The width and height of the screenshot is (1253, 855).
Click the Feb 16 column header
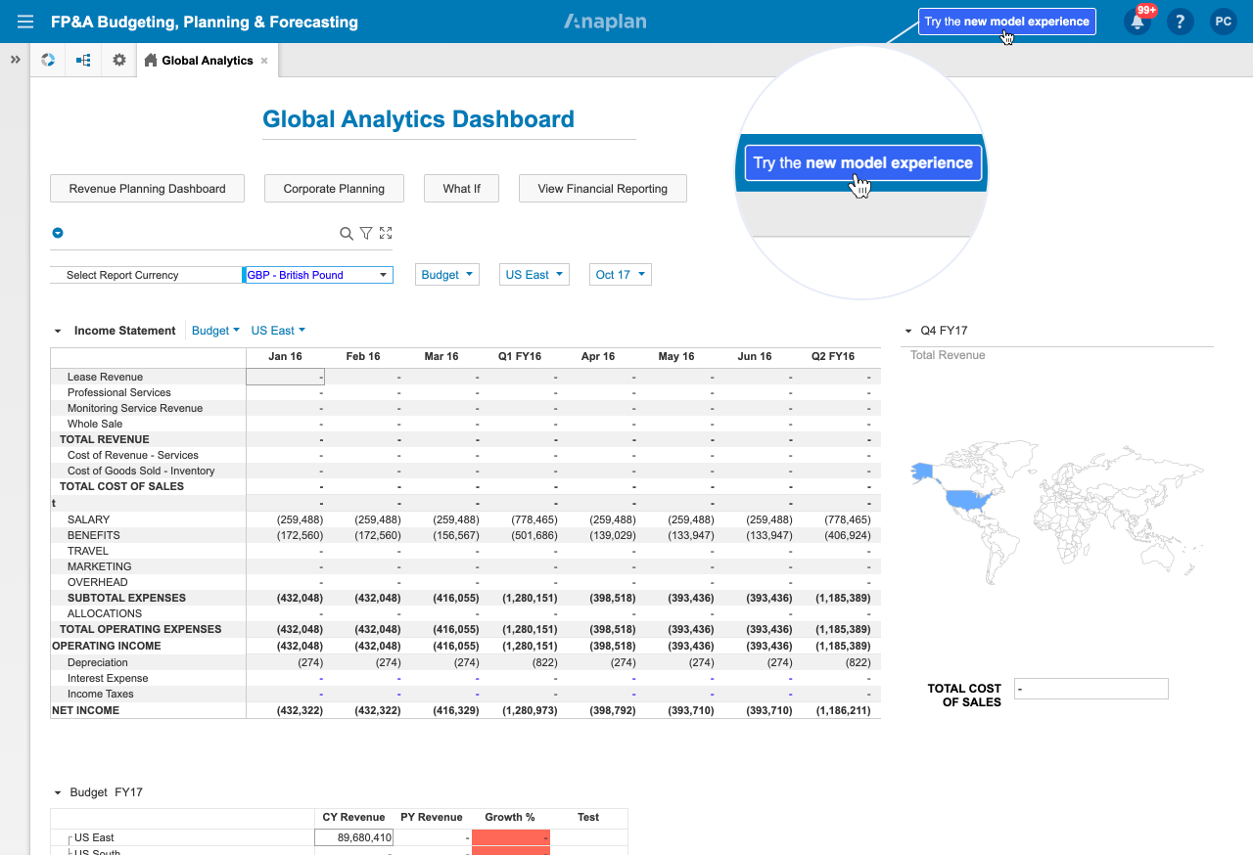tap(363, 356)
